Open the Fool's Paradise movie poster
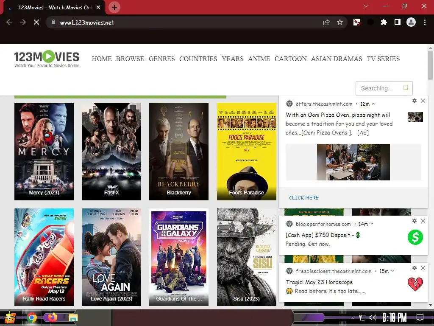The height and width of the screenshot is (326, 434). coord(247,152)
